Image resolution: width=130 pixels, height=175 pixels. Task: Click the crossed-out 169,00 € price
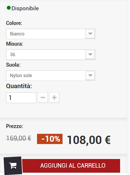tap(19, 138)
